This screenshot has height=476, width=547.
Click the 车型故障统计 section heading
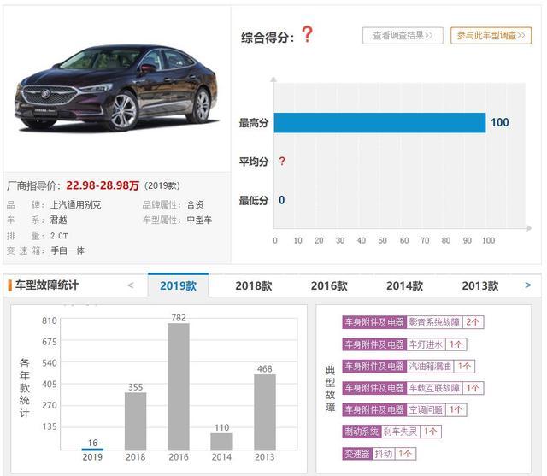[47, 285]
